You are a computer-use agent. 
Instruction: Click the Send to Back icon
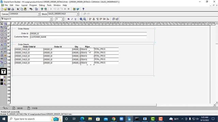pos(117,19)
